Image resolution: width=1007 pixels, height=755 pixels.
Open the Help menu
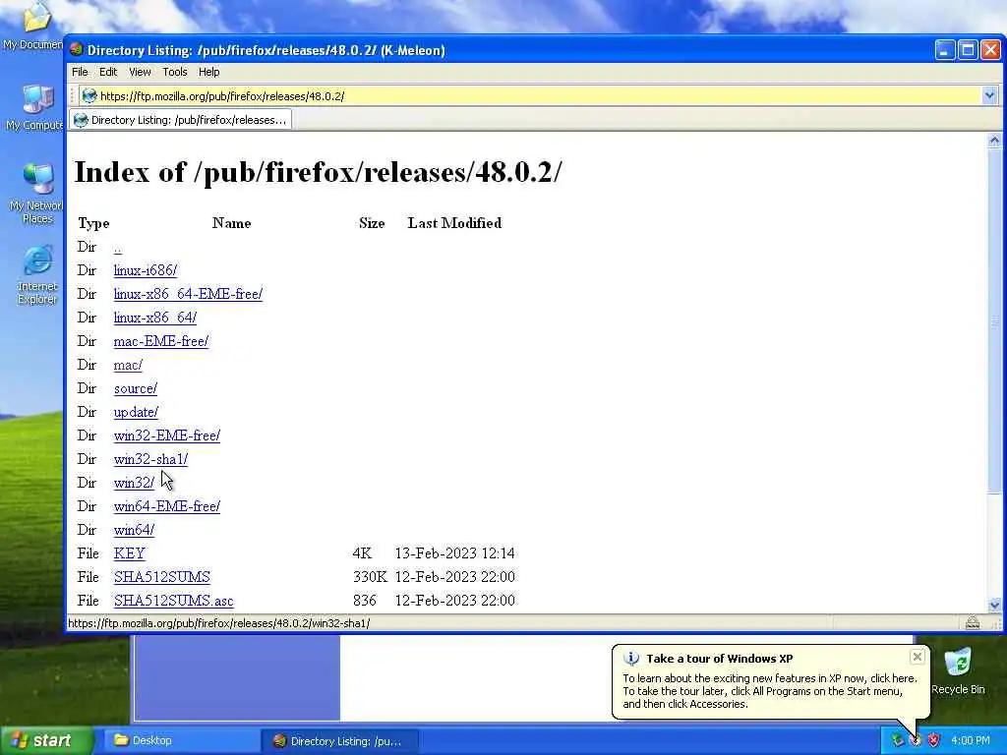point(208,72)
